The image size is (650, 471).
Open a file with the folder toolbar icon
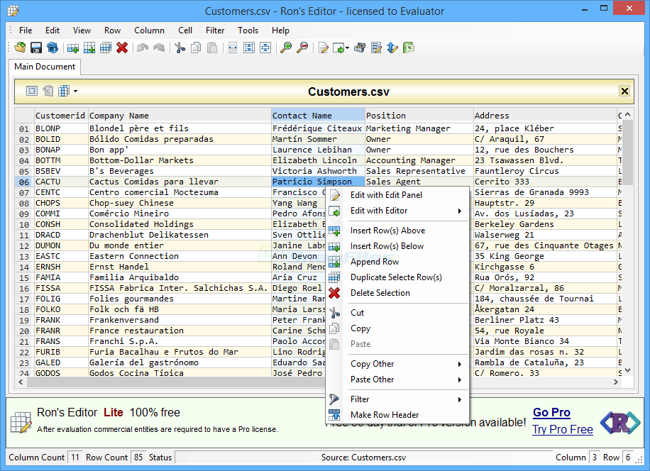point(20,48)
